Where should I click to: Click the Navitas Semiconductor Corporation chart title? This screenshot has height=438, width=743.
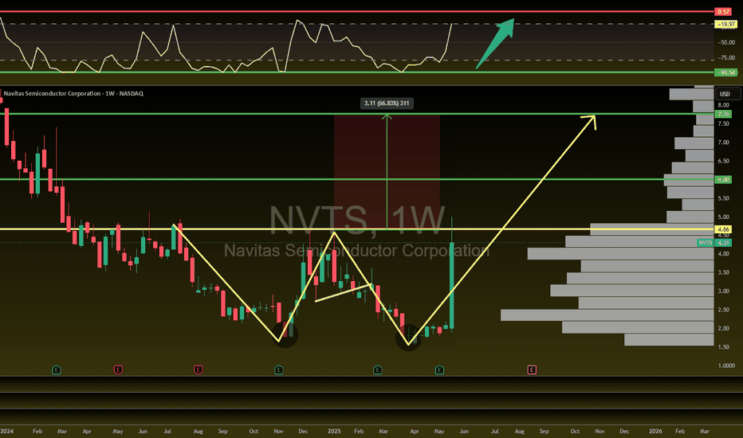tap(73, 93)
